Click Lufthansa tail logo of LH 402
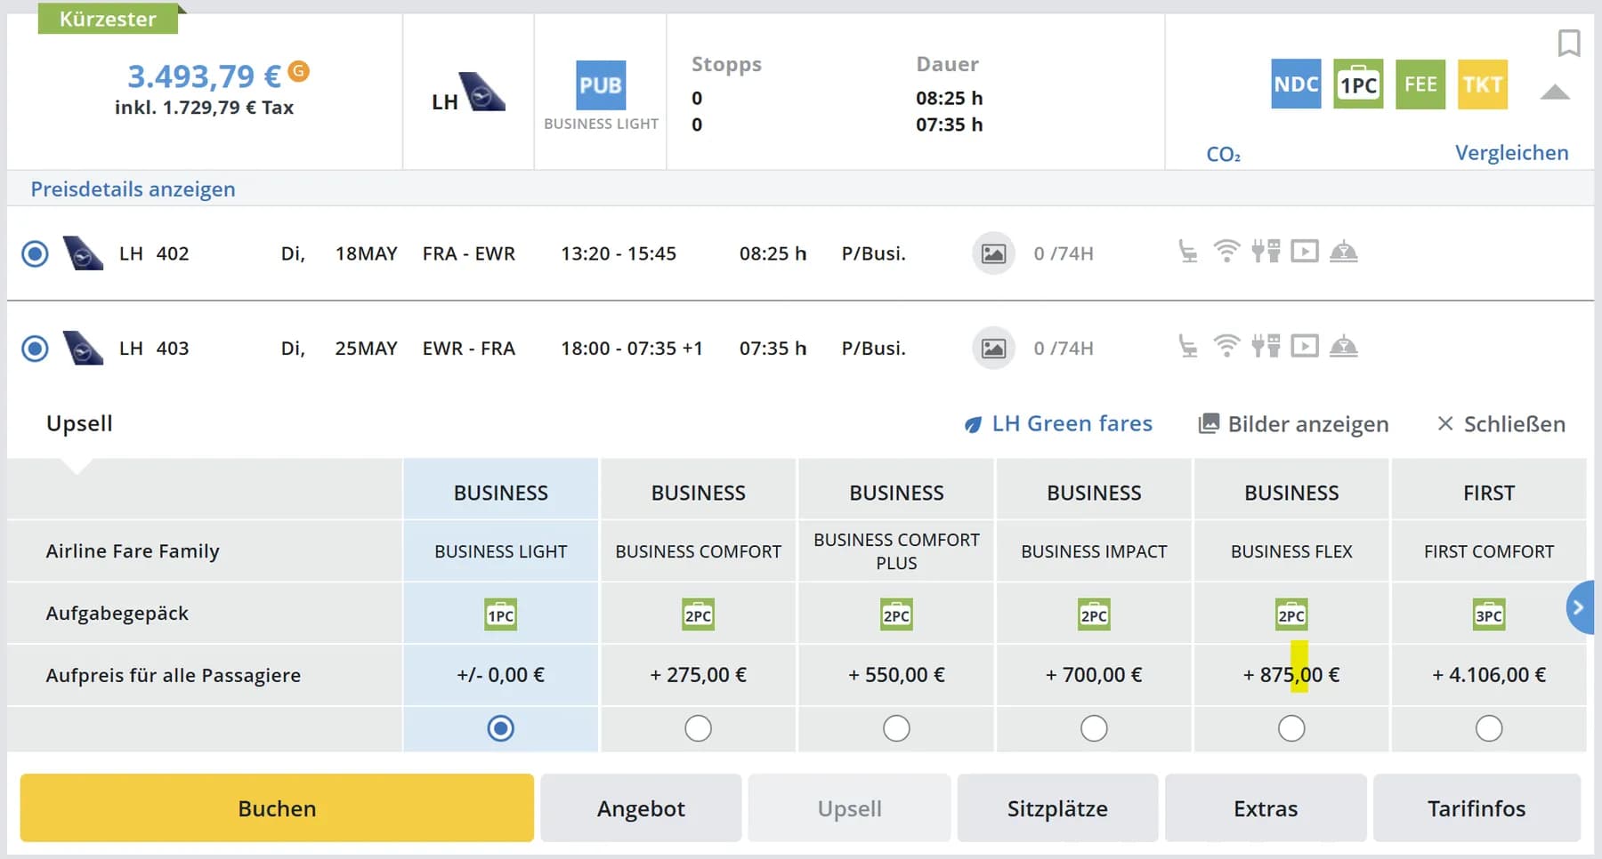Viewport: 1602px width, 859px height. pyautogui.click(x=83, y=253)
